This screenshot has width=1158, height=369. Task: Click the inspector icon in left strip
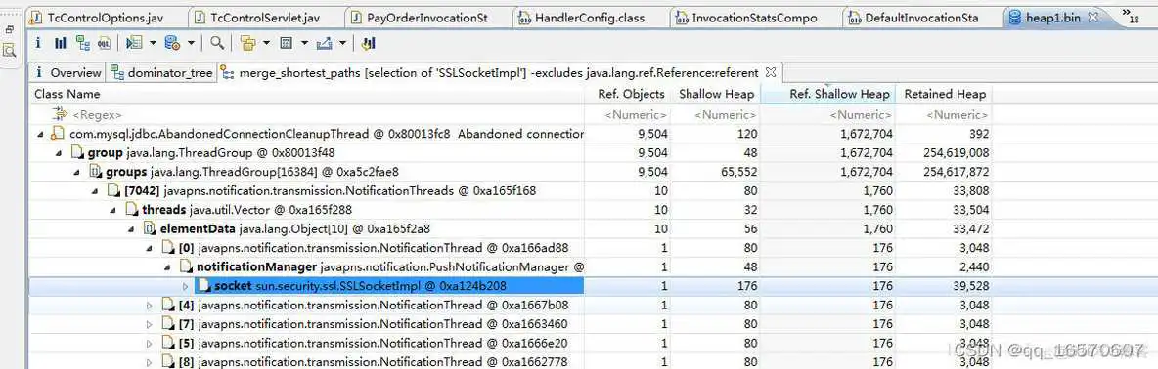tap(9, 51)
